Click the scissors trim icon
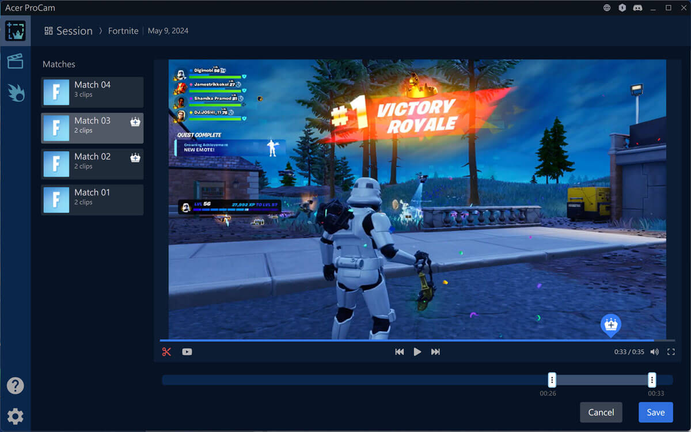Image resolution: width=691 pixels, height=432 pixels. coord(166,352)
